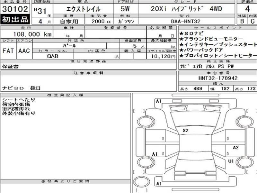Image resolution: width=257 pixels, height=193 pixels.
Task: Click ★プロパイロット/シートヒーター line
Action: [x=218, y=55]
